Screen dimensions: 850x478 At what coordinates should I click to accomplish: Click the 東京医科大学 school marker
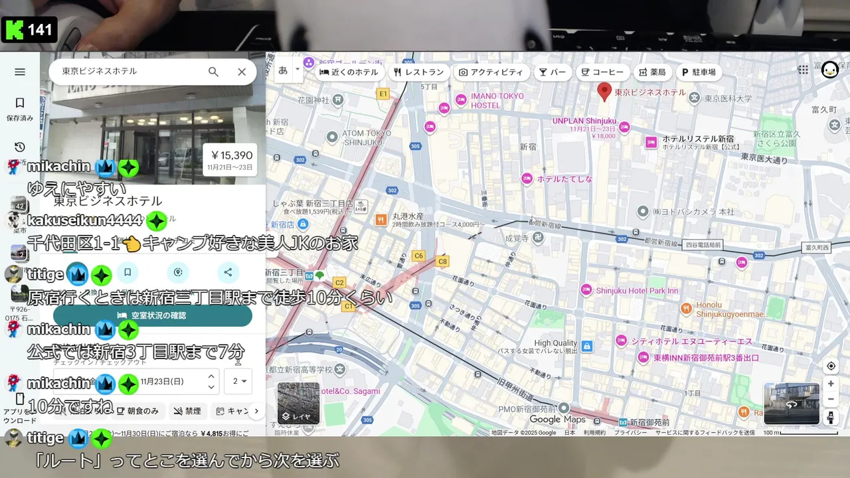point(694,98)
